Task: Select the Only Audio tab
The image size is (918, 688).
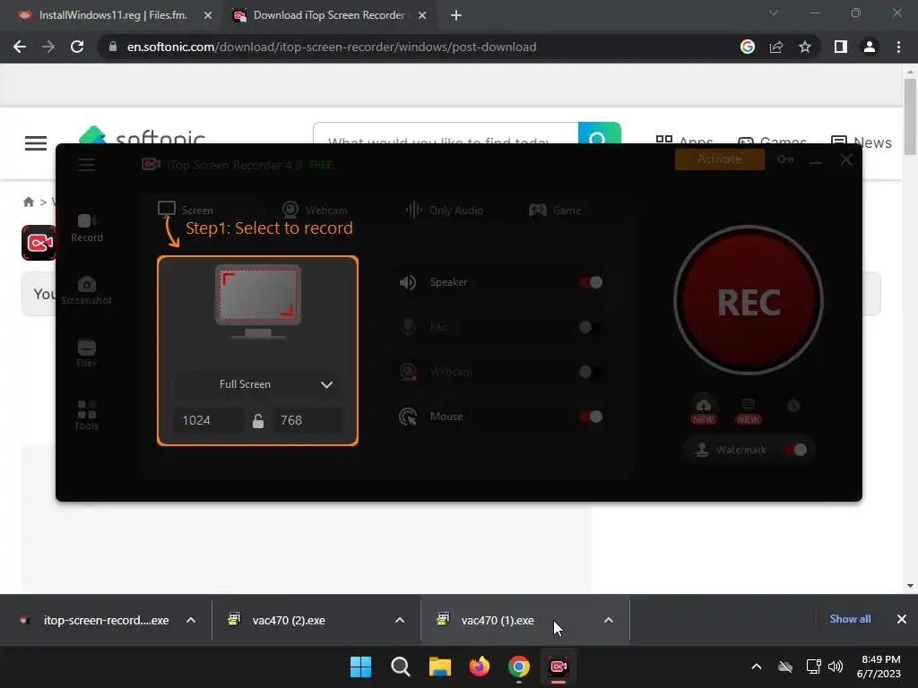Action: pos(445,210)
